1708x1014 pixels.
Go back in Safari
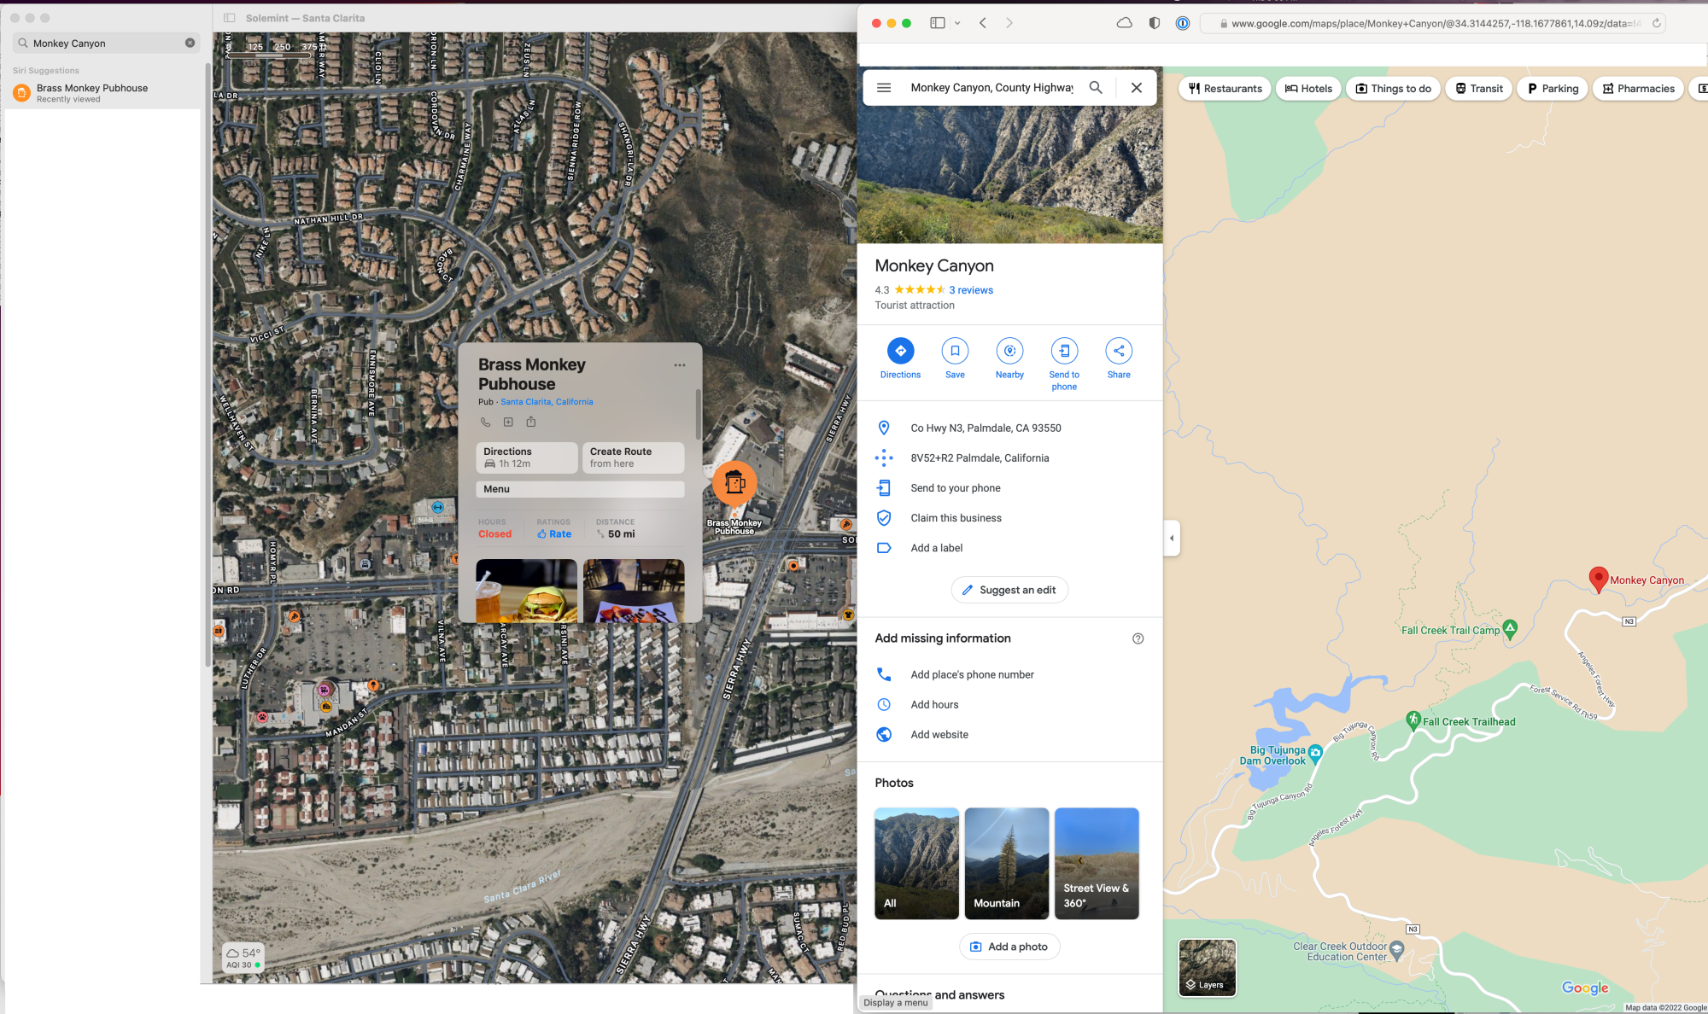click(983, 23)
